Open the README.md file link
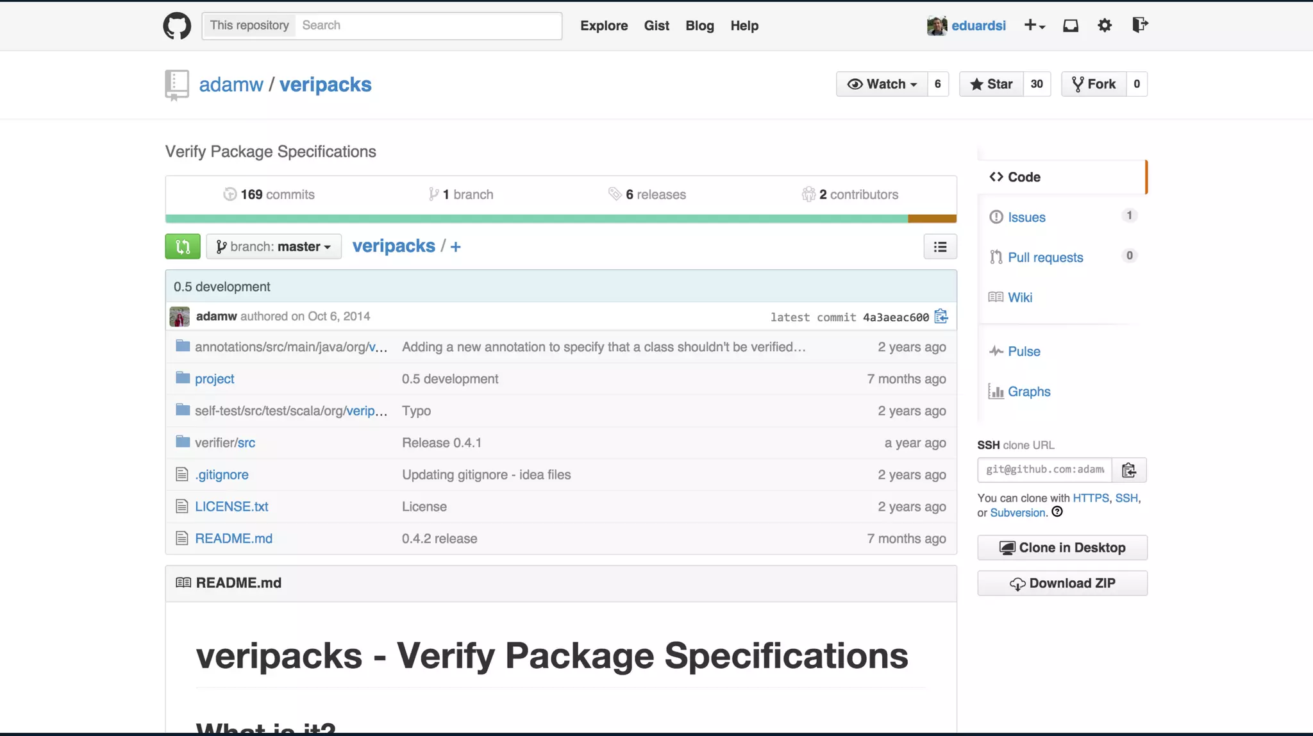Image resolution: width=1313 pixels, height=736 pixels. coord(233,539)
